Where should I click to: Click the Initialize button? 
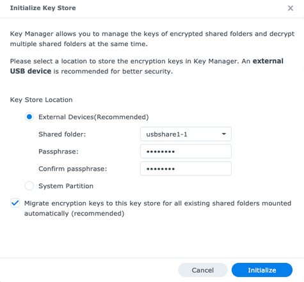(262, 270)
